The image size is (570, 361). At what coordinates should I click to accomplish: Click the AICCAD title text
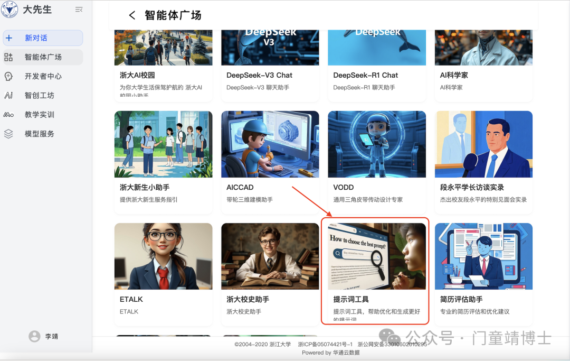pos(240,188)
